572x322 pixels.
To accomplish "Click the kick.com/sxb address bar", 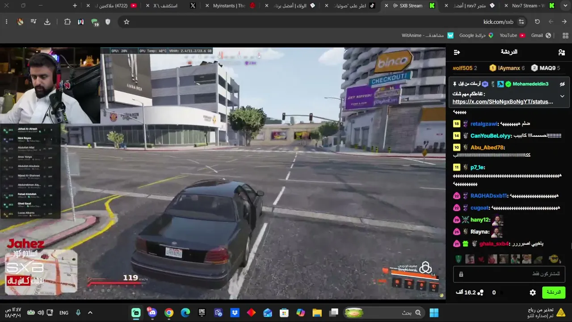I will point(498,22).
